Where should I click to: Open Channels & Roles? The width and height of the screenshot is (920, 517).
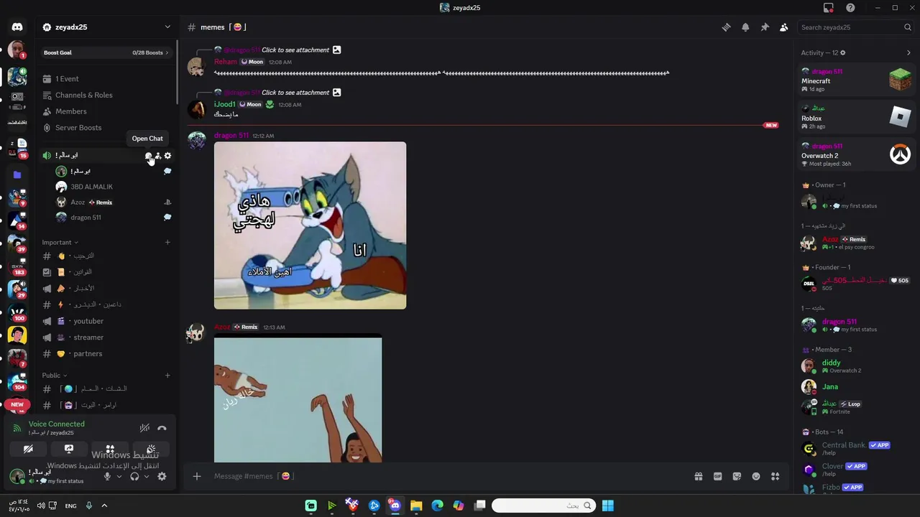[x=106, y=95]
